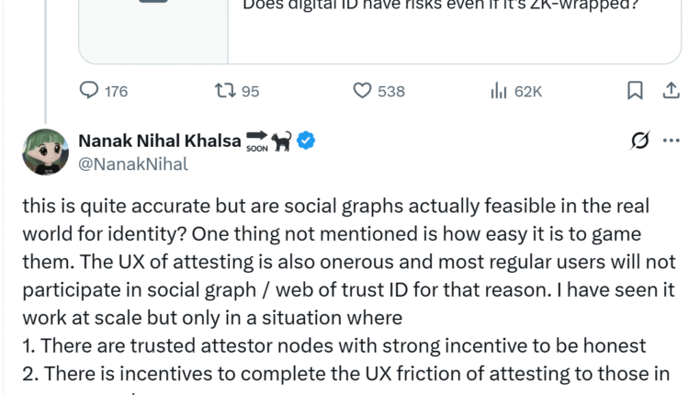Click the 538 likes count
The height and width of the screenshot is (395, 689).
point(391,91)
